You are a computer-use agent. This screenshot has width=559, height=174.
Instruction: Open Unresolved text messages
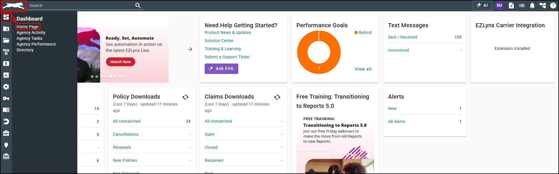tap(398, 50)
